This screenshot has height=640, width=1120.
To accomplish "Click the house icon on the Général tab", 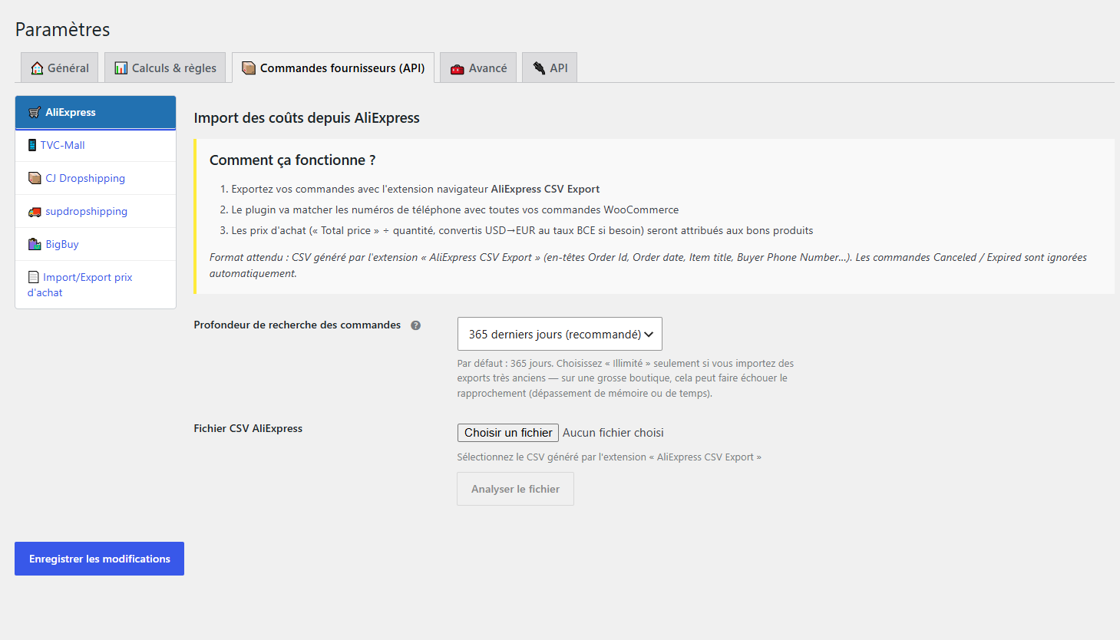I will pos(37,68).
